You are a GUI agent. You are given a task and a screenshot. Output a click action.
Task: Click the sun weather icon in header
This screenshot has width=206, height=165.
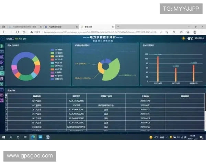[184, 38]
